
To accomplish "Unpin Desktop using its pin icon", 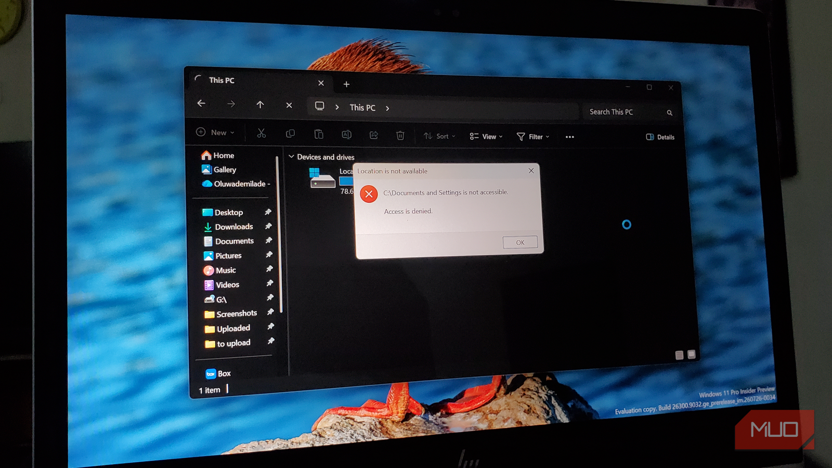I will (268, 212).
